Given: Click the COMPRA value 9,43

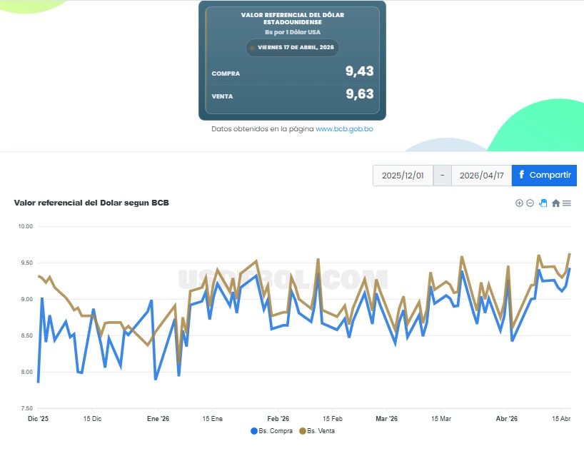Looking at the screenshot, I should point(359,71).
